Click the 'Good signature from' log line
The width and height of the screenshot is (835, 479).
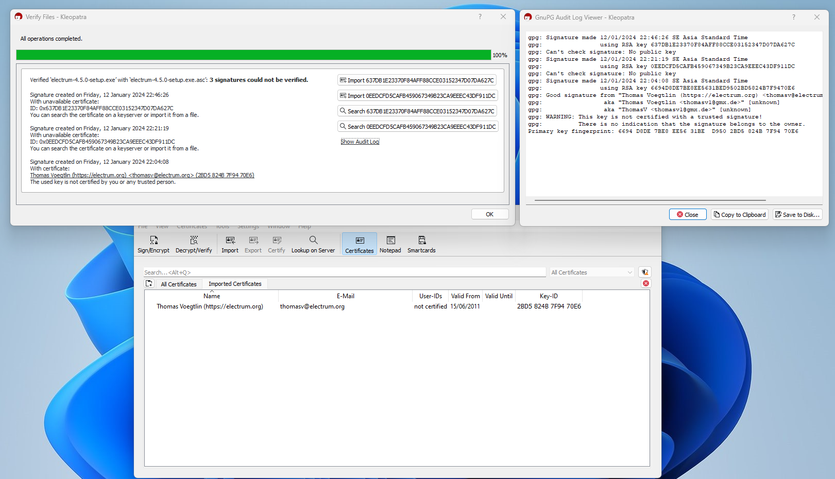(x=675, y=95)
